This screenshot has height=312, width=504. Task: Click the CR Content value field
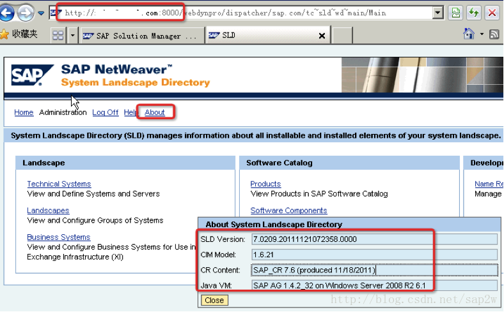coord(374,270)
